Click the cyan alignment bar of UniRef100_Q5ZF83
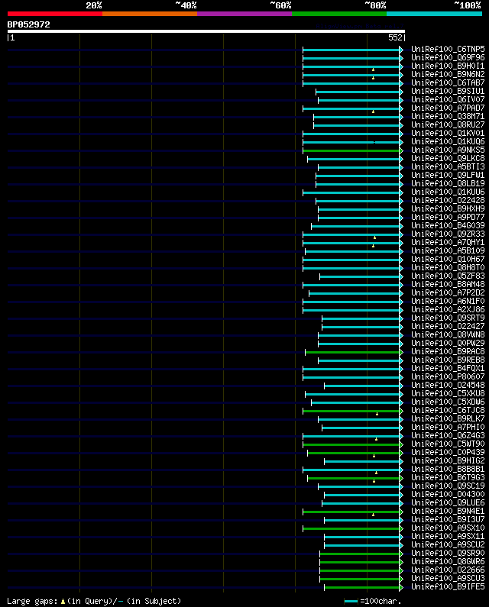 360,277
